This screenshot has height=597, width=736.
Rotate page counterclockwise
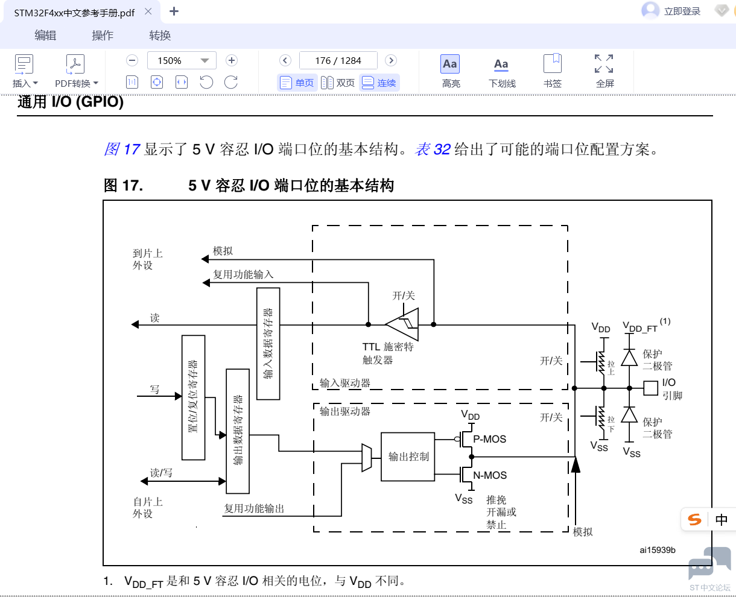(x=206, y=82)
